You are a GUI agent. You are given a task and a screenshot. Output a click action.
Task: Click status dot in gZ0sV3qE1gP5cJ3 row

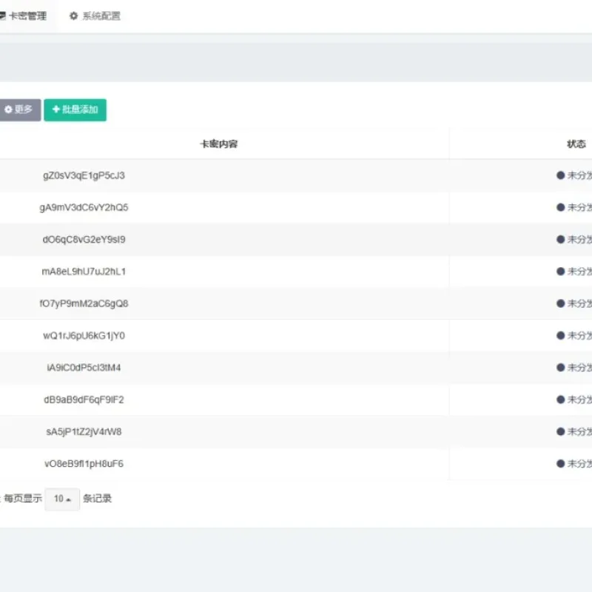(561, 175)
